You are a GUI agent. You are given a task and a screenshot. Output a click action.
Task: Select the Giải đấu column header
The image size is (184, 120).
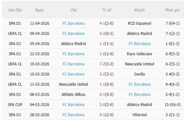click(15, 10)
